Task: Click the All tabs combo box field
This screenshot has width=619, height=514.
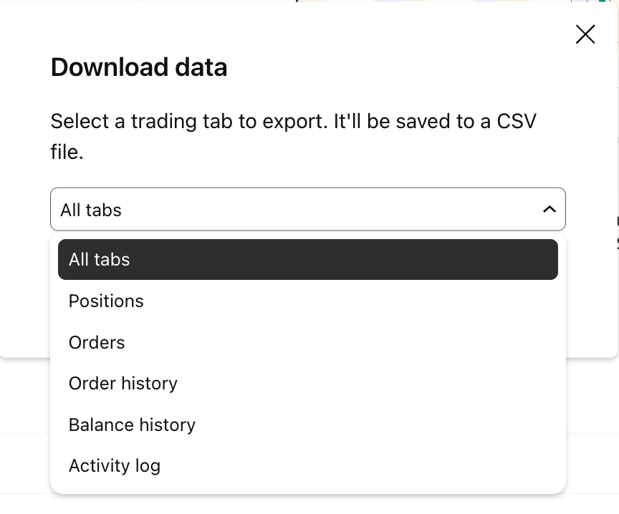Action: [308, 209]
